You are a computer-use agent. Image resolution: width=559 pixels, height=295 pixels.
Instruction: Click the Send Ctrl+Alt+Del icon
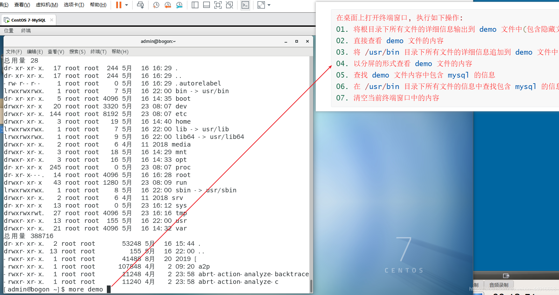(x=140, y=5)
